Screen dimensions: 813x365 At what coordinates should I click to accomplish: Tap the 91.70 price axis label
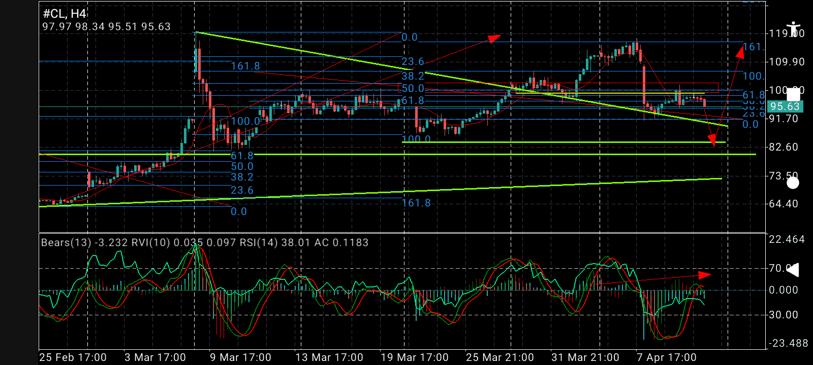[784, 119]
